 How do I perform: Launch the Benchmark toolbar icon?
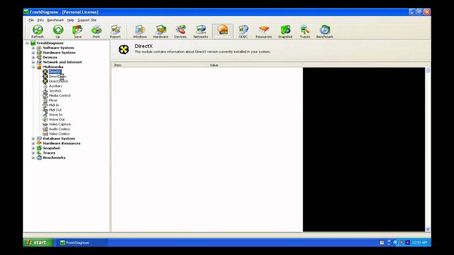coord(325,32)
